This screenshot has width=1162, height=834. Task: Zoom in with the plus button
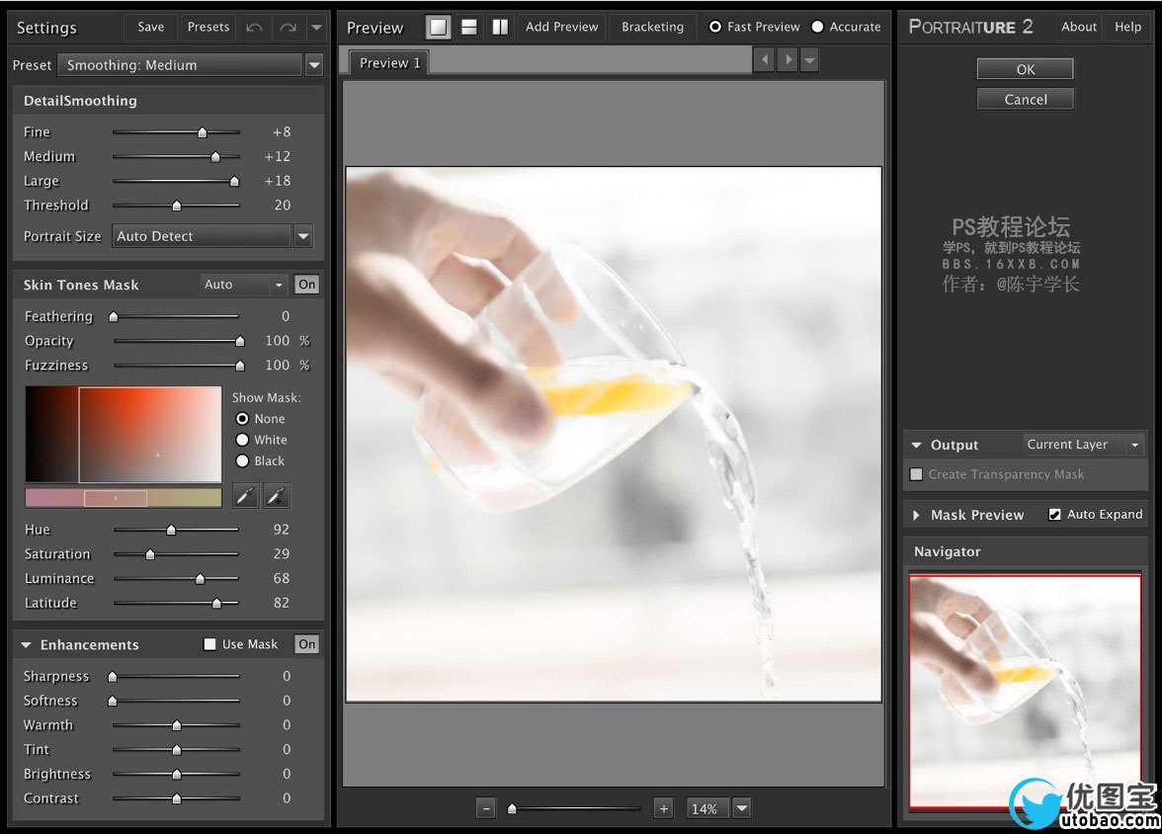click(x=664, y=808)
